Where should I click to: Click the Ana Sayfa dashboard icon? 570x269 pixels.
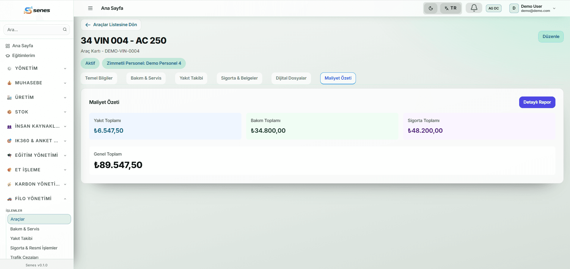click(x=8, y=46)
